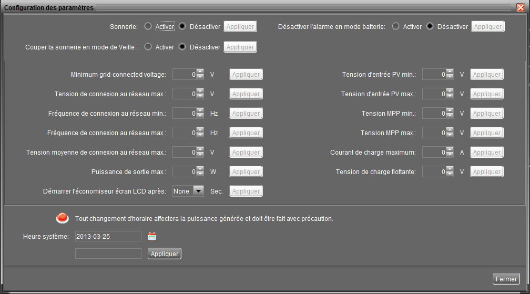Increase Tension d'entrée PV min value
The image size is (530, 294).
click(x=450, y=72)
